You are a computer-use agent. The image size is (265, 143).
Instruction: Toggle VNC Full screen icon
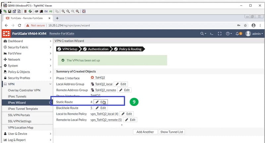point(84,11)
